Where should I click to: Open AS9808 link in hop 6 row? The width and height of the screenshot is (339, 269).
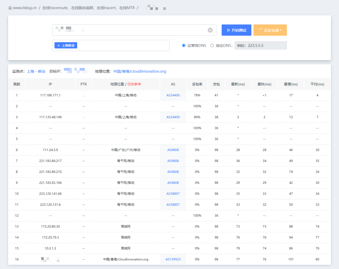173,150
